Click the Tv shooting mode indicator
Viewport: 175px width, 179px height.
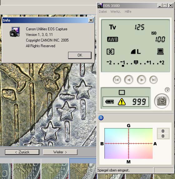112,27
